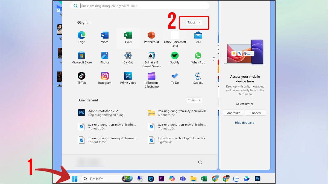Launch TikTok pinned app
This screenshot has height=184, width=328.
coord(81,78)
